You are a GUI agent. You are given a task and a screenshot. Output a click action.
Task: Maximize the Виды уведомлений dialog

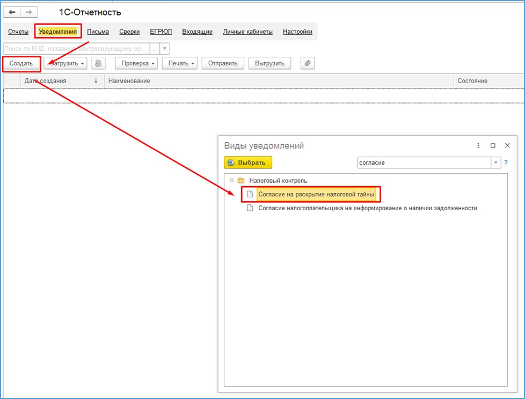(493, 145)
